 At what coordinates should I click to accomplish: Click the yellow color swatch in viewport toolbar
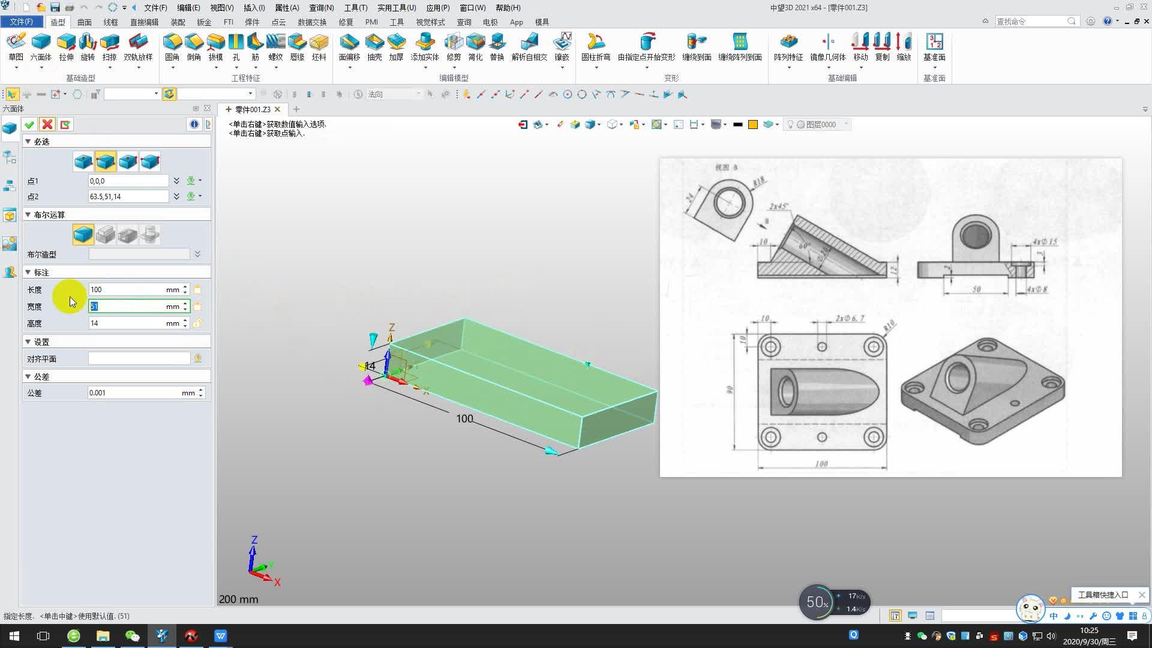coord(753,124)
